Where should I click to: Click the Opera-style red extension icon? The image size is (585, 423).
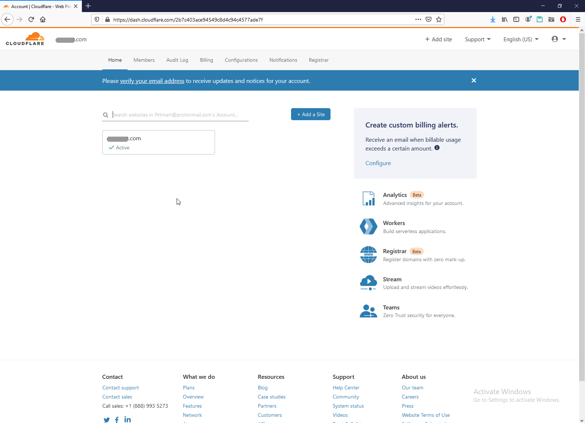pyautogui.click(x=563, y=19)
